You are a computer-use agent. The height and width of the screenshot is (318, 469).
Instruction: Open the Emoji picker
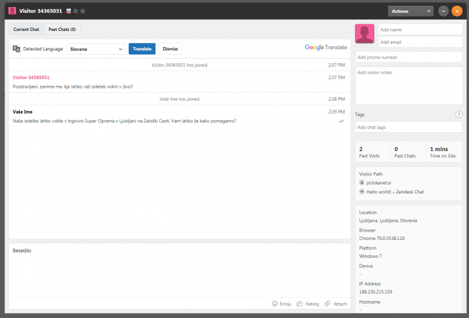tap(282, 304)
